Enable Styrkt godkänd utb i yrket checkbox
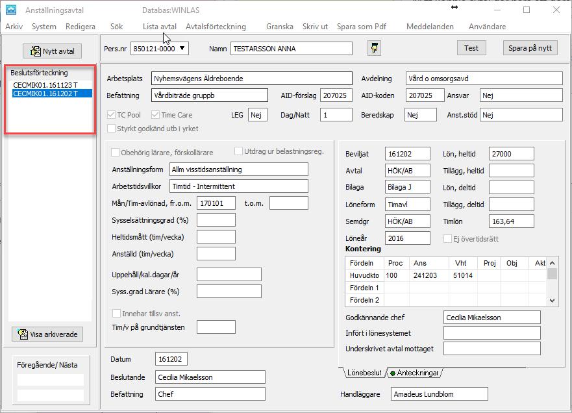572x413 pixels. click(x=111, y=129)
